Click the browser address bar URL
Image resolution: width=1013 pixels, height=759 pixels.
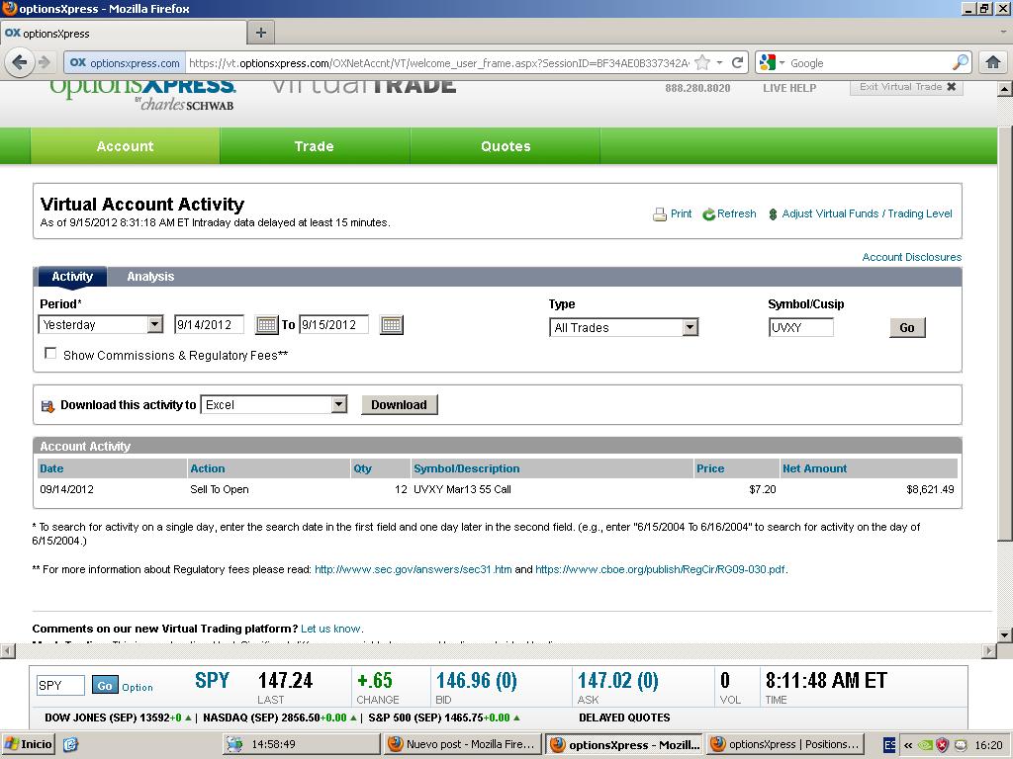(x=438, y=63)
